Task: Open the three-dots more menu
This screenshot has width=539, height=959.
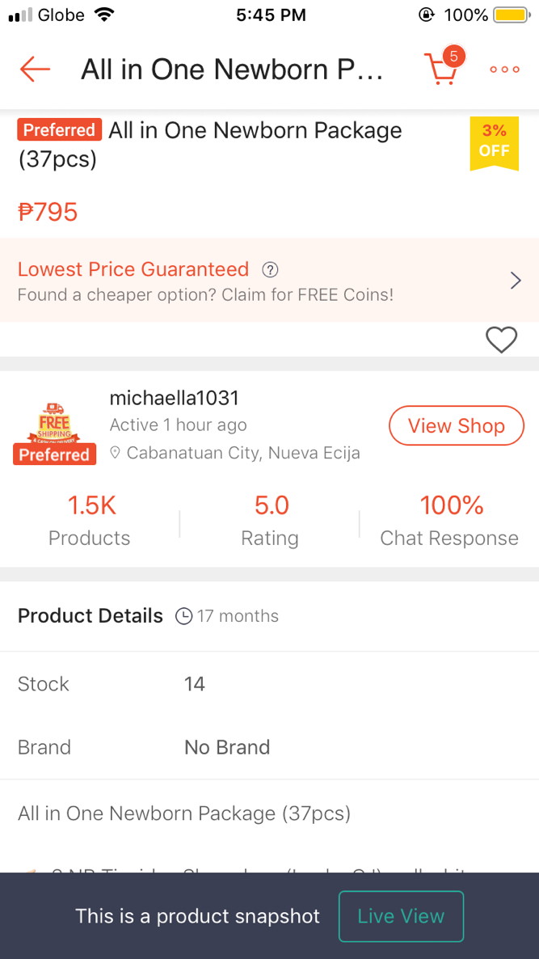Action: [x=505, y=70]
